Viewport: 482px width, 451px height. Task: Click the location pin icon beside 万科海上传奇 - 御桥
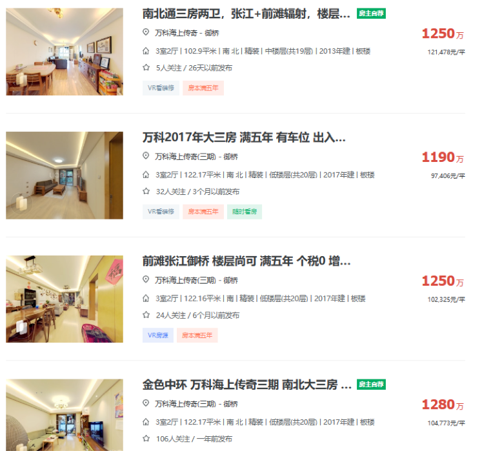point(146,32)
